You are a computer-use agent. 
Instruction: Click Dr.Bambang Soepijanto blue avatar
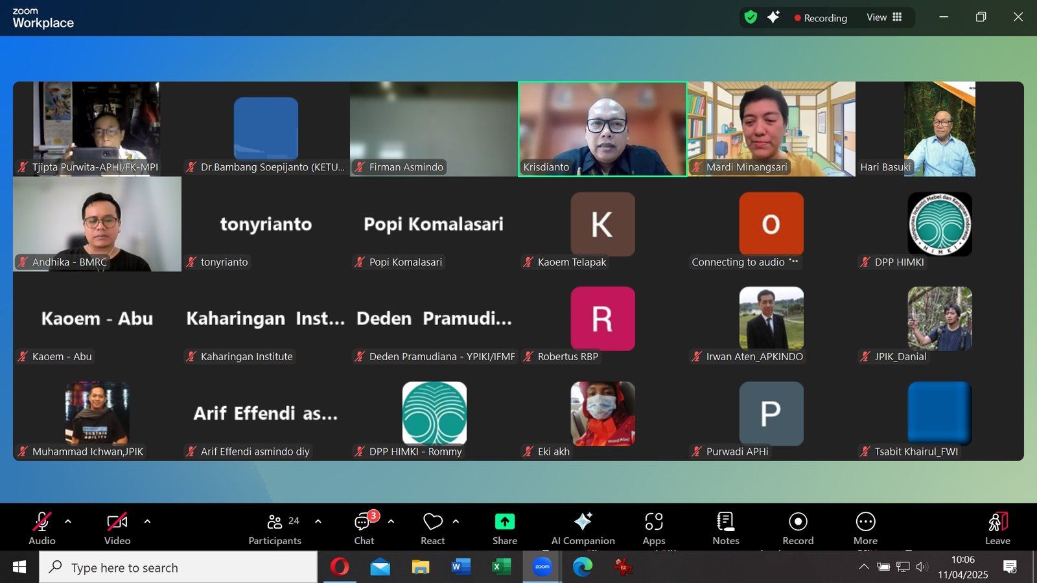point(266,129)
